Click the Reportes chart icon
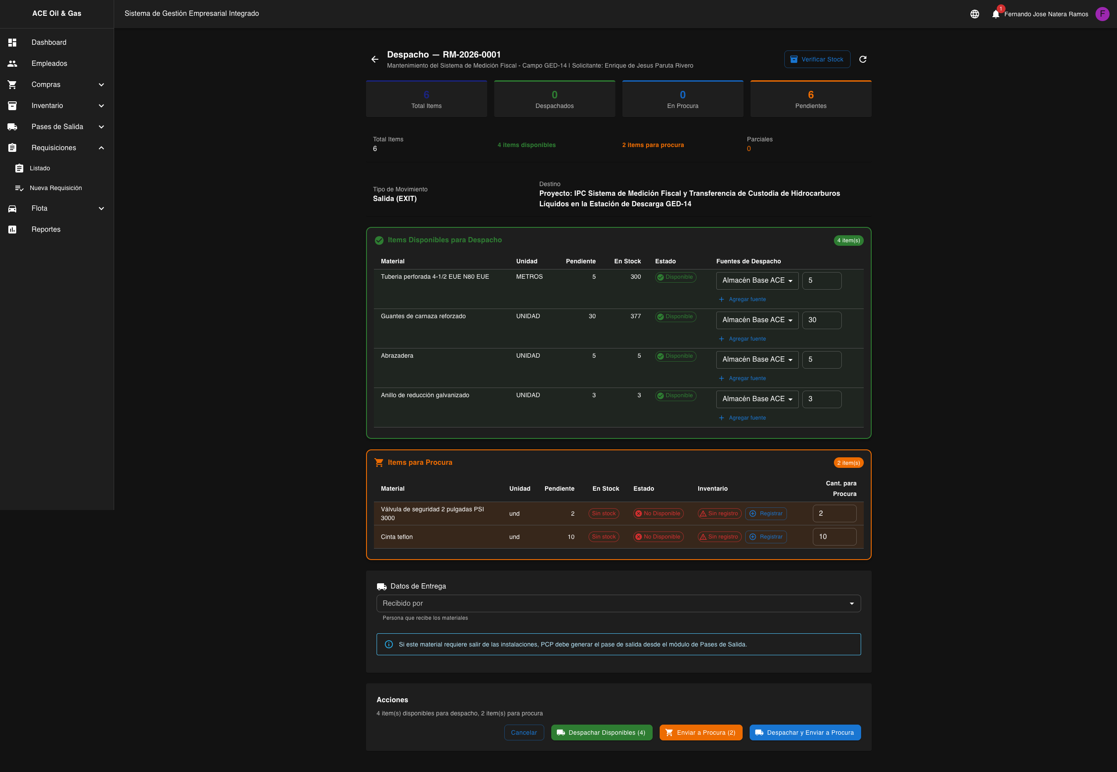Screen dimensions: 1117x772 [13, 229]
